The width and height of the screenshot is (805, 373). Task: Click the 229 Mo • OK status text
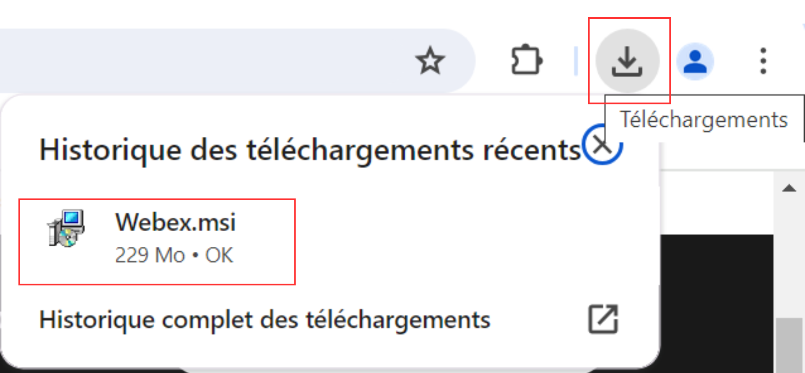(x=174, y=255)
